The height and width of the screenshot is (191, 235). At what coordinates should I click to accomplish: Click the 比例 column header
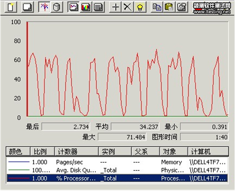tap(41, 152)
